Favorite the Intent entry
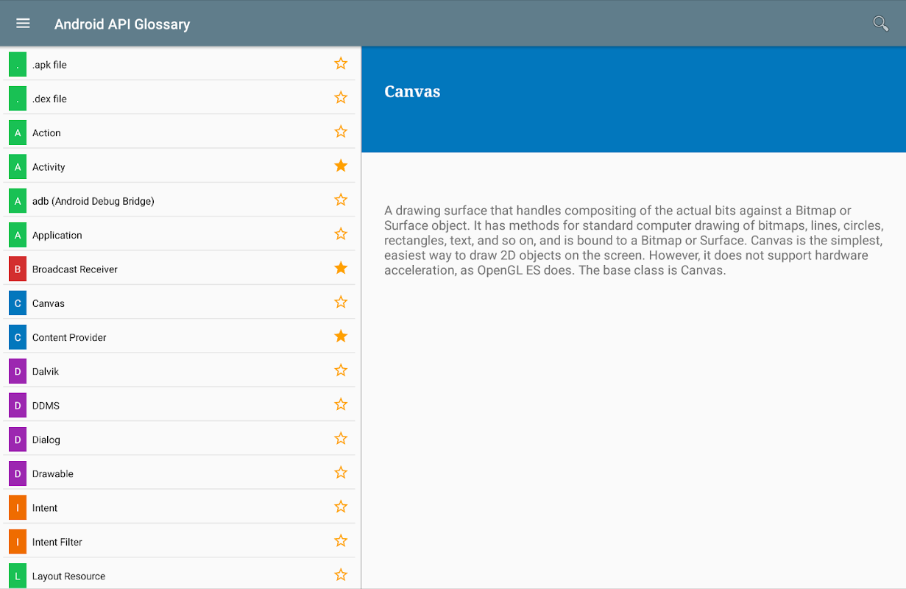 tap(341, 507)
